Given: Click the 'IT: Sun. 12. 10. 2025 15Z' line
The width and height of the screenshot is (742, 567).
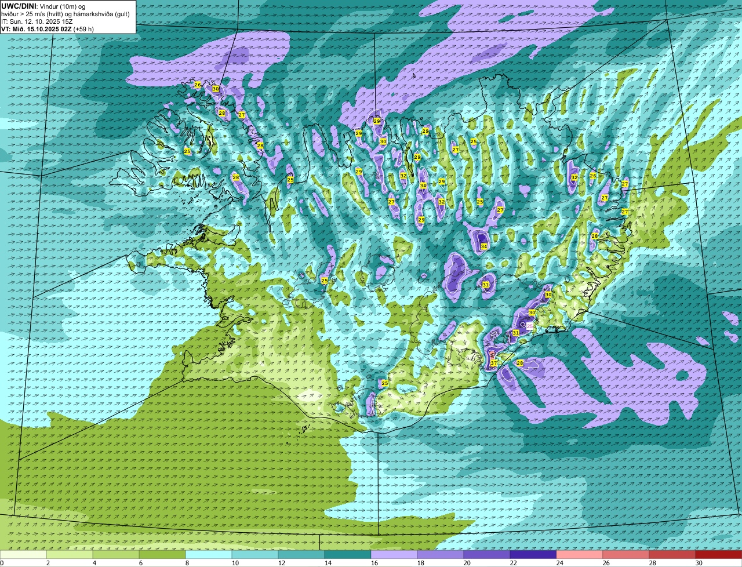Looking at the screenshot, I should (37, 21).
